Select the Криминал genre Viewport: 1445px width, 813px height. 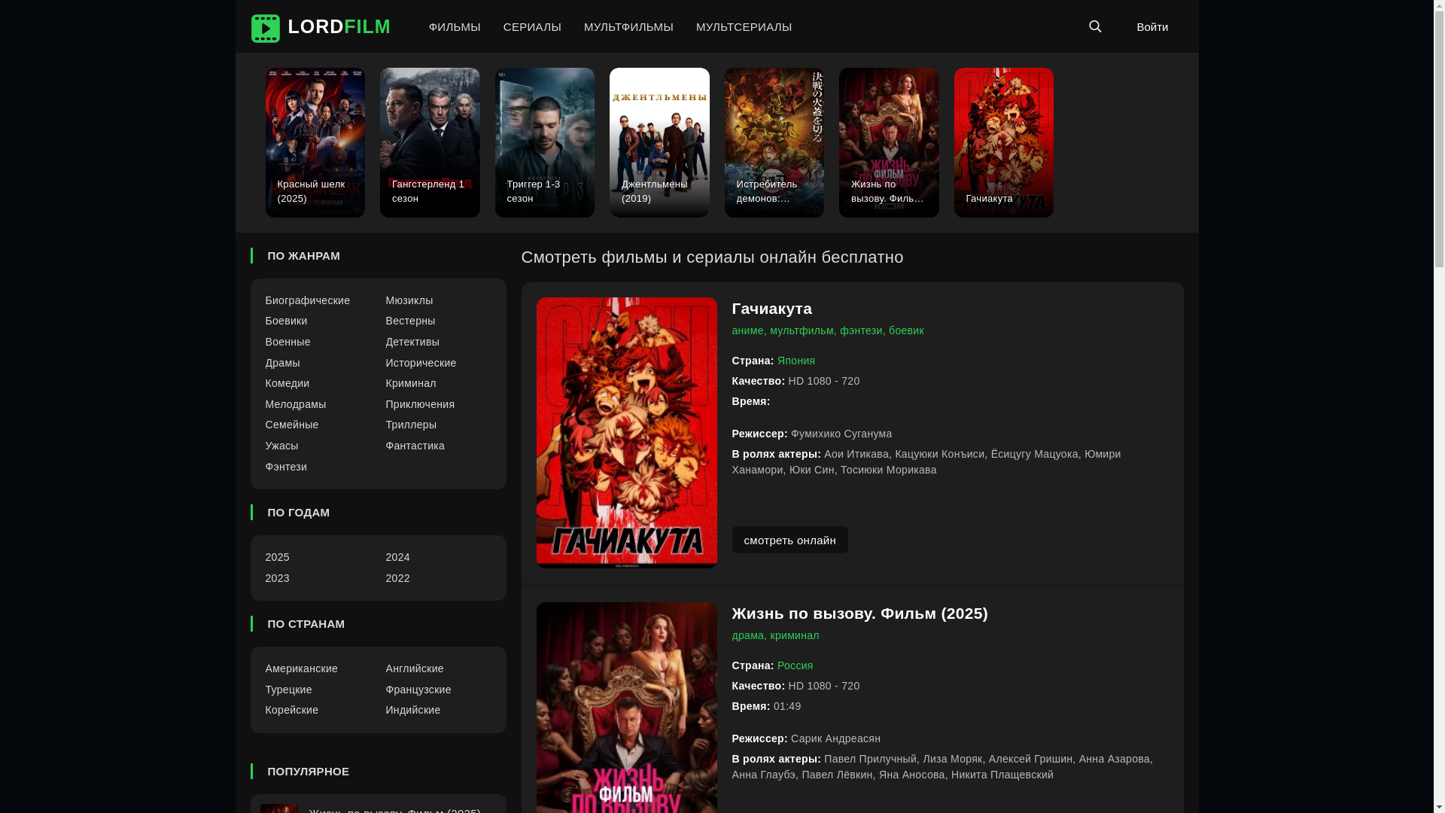tap(411, 383)
